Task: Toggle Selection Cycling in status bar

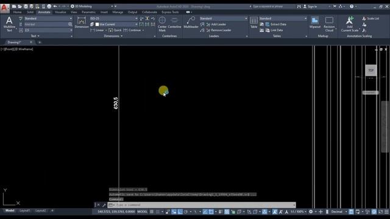Action: (233, 212)
